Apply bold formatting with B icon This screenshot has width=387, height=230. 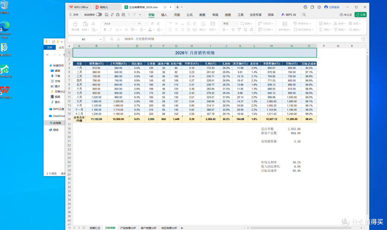click(105, 30)
